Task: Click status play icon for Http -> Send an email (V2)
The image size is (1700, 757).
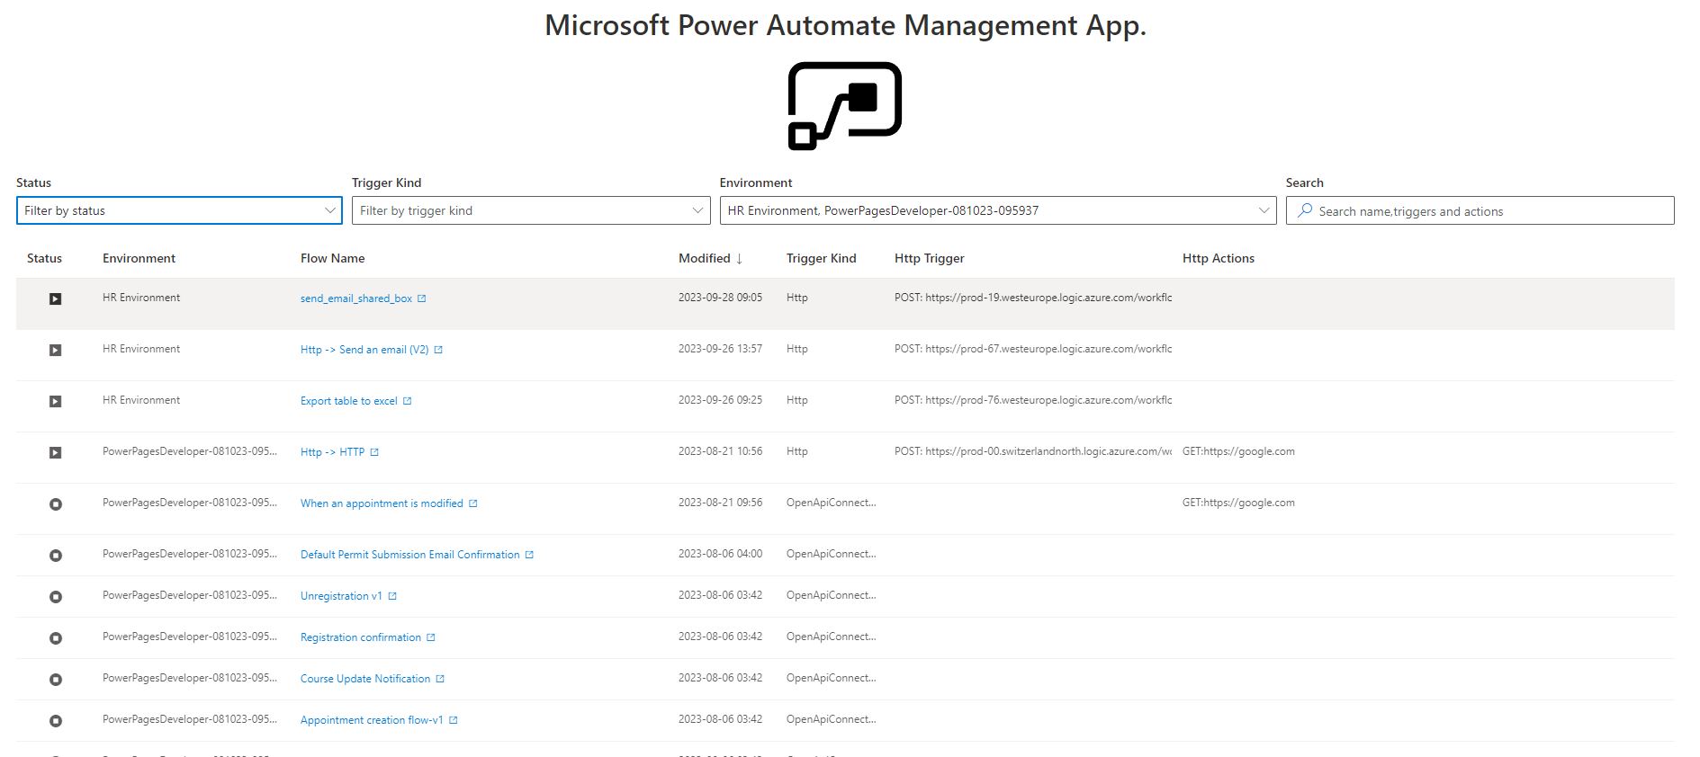Action: click(55, 350)
